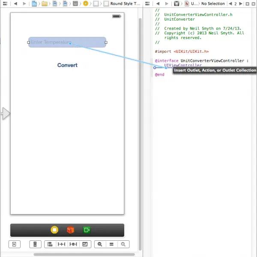Go back in the left editor history
The width and height of the screenshot is (257, 257).
tap(15, 3)
